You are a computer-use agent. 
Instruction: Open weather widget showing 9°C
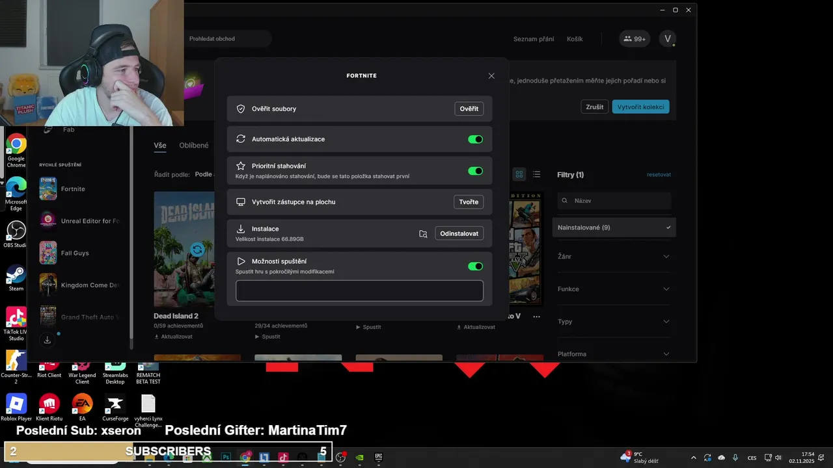click(639, 457)
